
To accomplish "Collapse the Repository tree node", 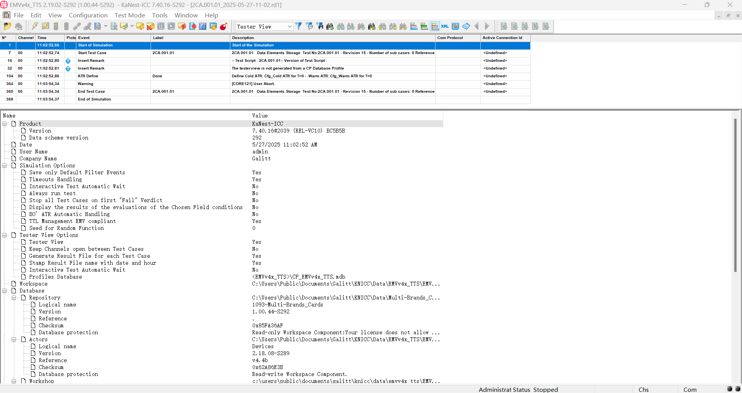I will coord(14,298).
